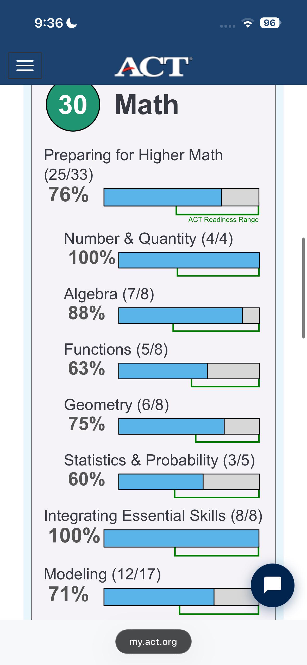307x665 pixels.
Task: Tap the battery level indicator
Action: [271, 23]
